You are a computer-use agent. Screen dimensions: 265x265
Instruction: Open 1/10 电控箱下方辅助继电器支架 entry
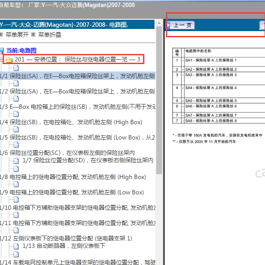click(x=77, y=208)
